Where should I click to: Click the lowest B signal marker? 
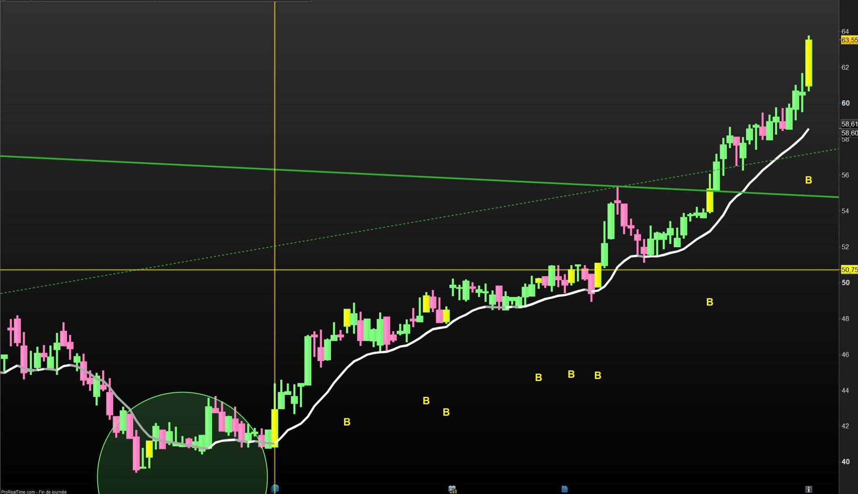click(347, 422)
